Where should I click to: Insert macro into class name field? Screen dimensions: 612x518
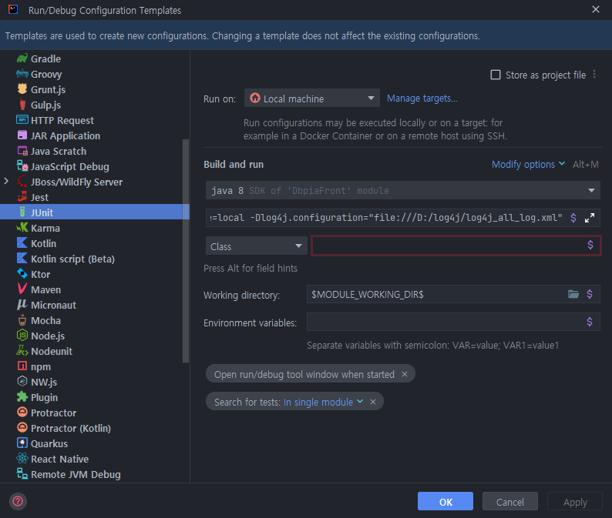tap(590, 245)
